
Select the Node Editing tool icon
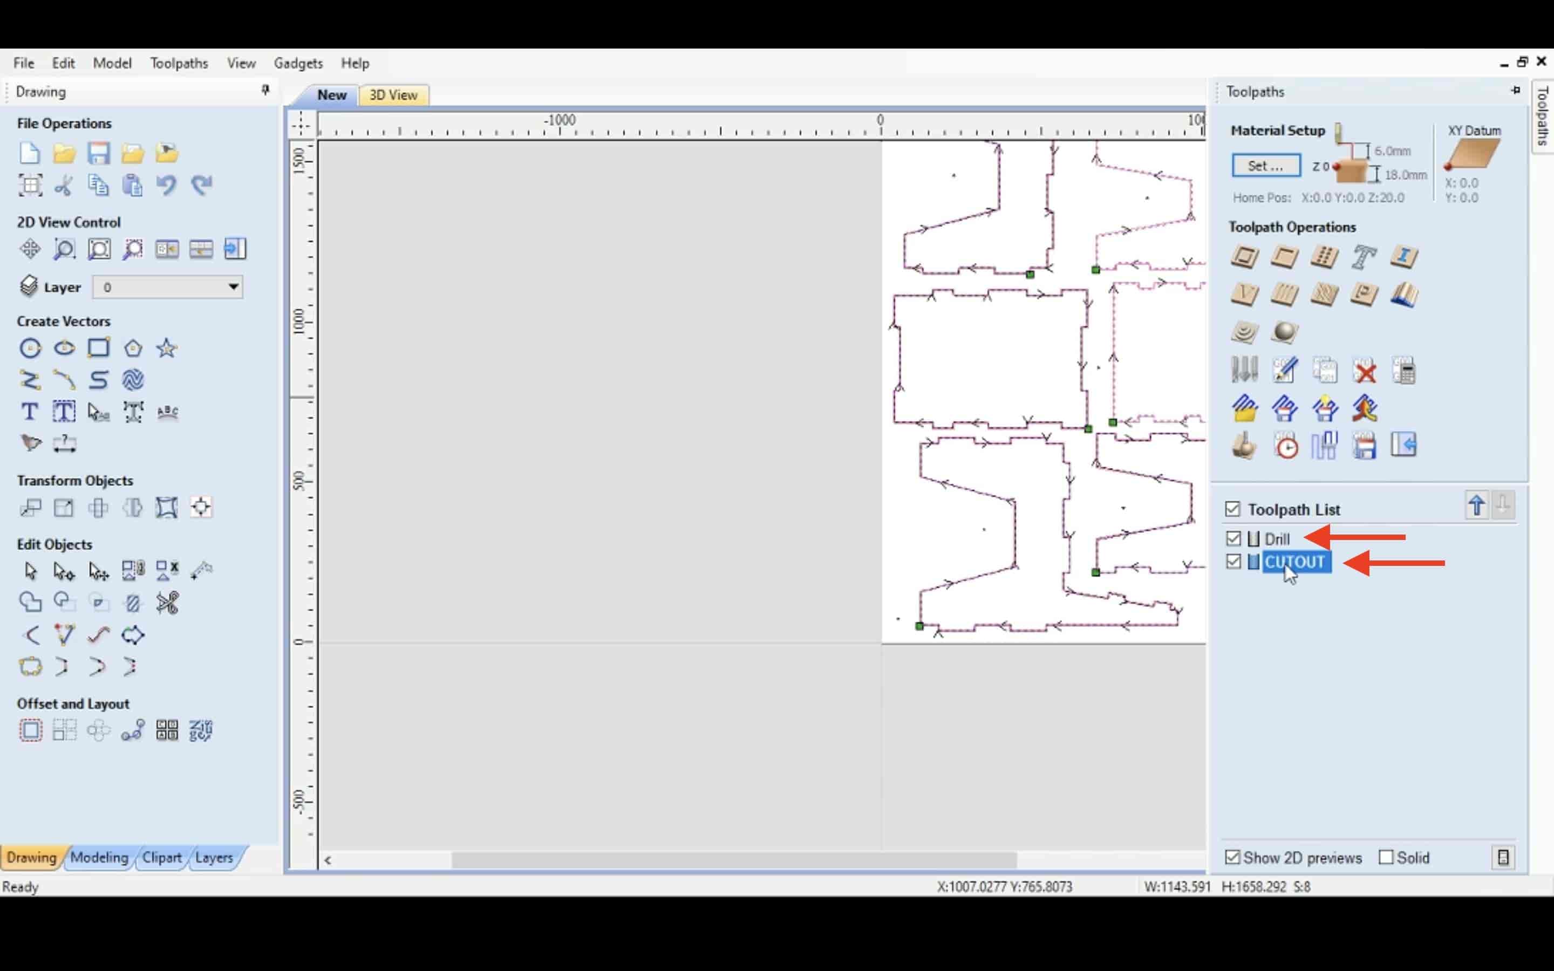63,571
